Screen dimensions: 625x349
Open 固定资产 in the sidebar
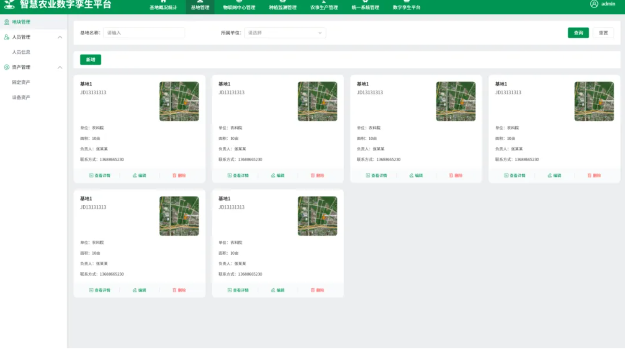point(33,82)
